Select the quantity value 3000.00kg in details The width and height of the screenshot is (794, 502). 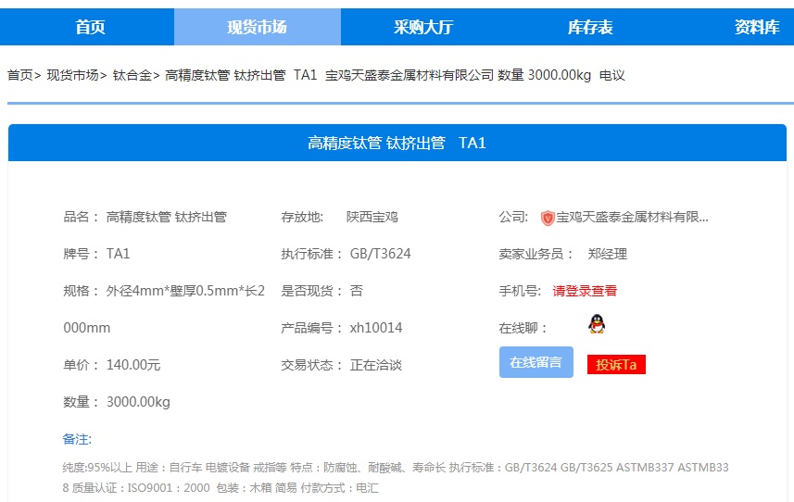138,402
